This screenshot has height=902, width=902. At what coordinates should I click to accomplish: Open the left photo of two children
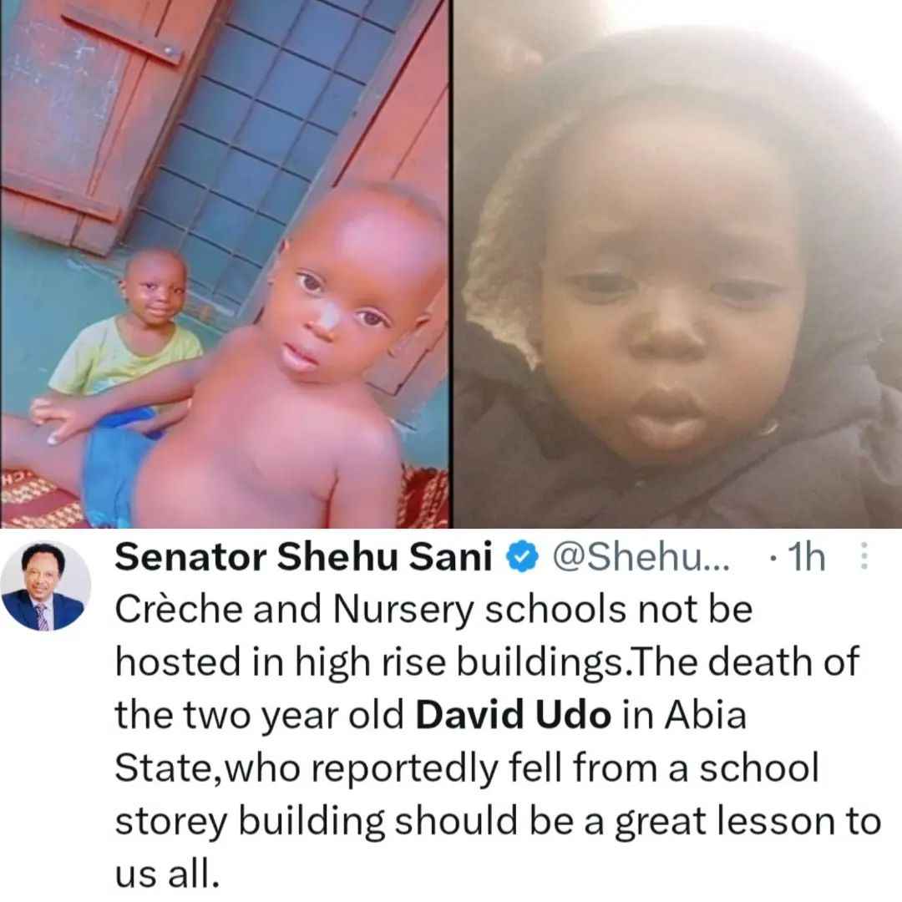pos(225,263)
